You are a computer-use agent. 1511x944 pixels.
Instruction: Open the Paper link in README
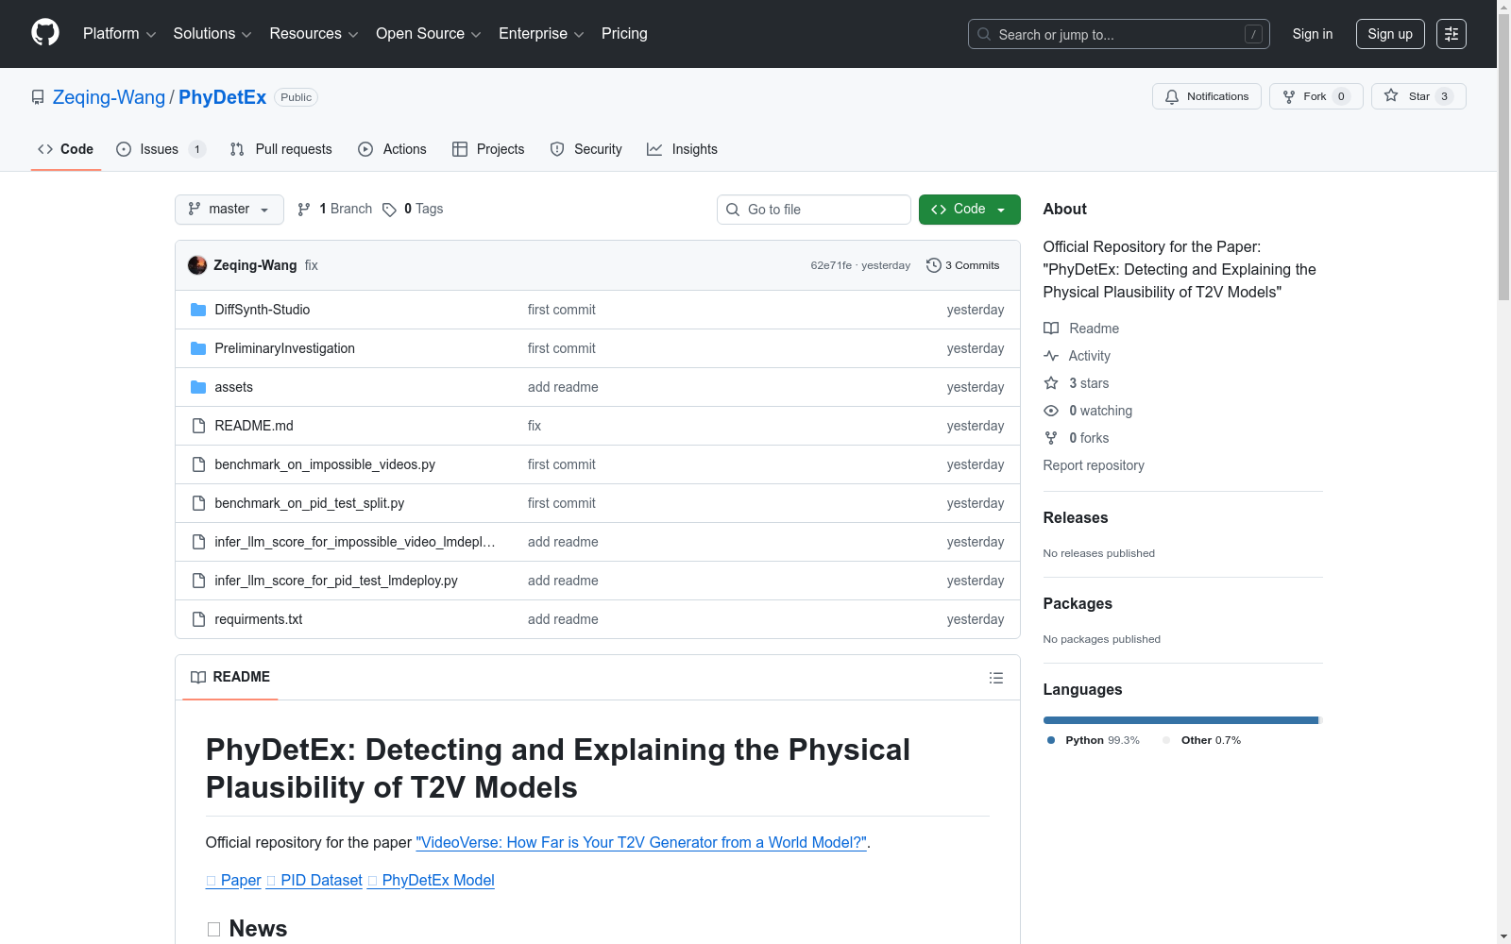click(x=233, y=880)
